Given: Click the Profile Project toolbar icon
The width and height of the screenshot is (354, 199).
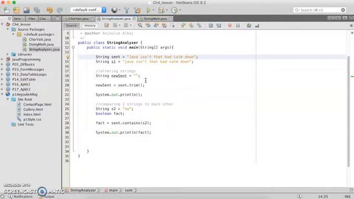Looking at the screenshot, I should click(x=174, y=10).
